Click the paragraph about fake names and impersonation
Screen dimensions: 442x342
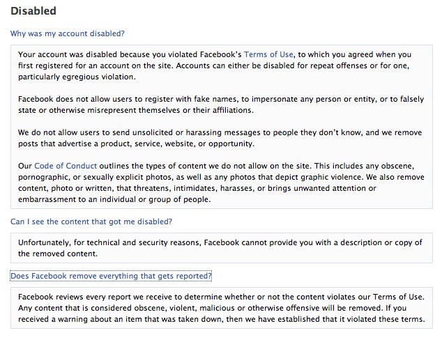(x=221, y=104)
